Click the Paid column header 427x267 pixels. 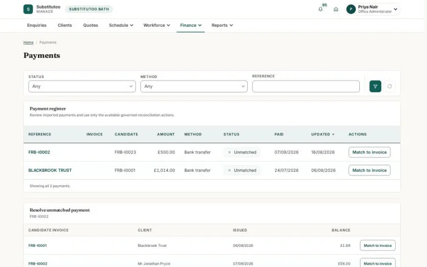coord(279,135)
